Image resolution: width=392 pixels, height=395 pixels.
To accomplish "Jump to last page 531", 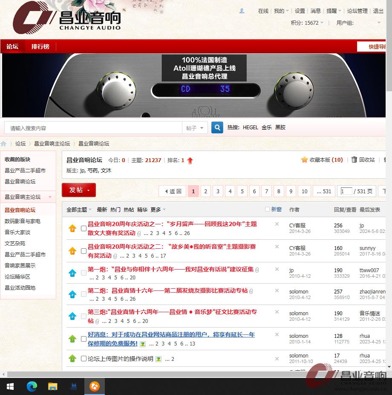I will [x=324, y=191].
